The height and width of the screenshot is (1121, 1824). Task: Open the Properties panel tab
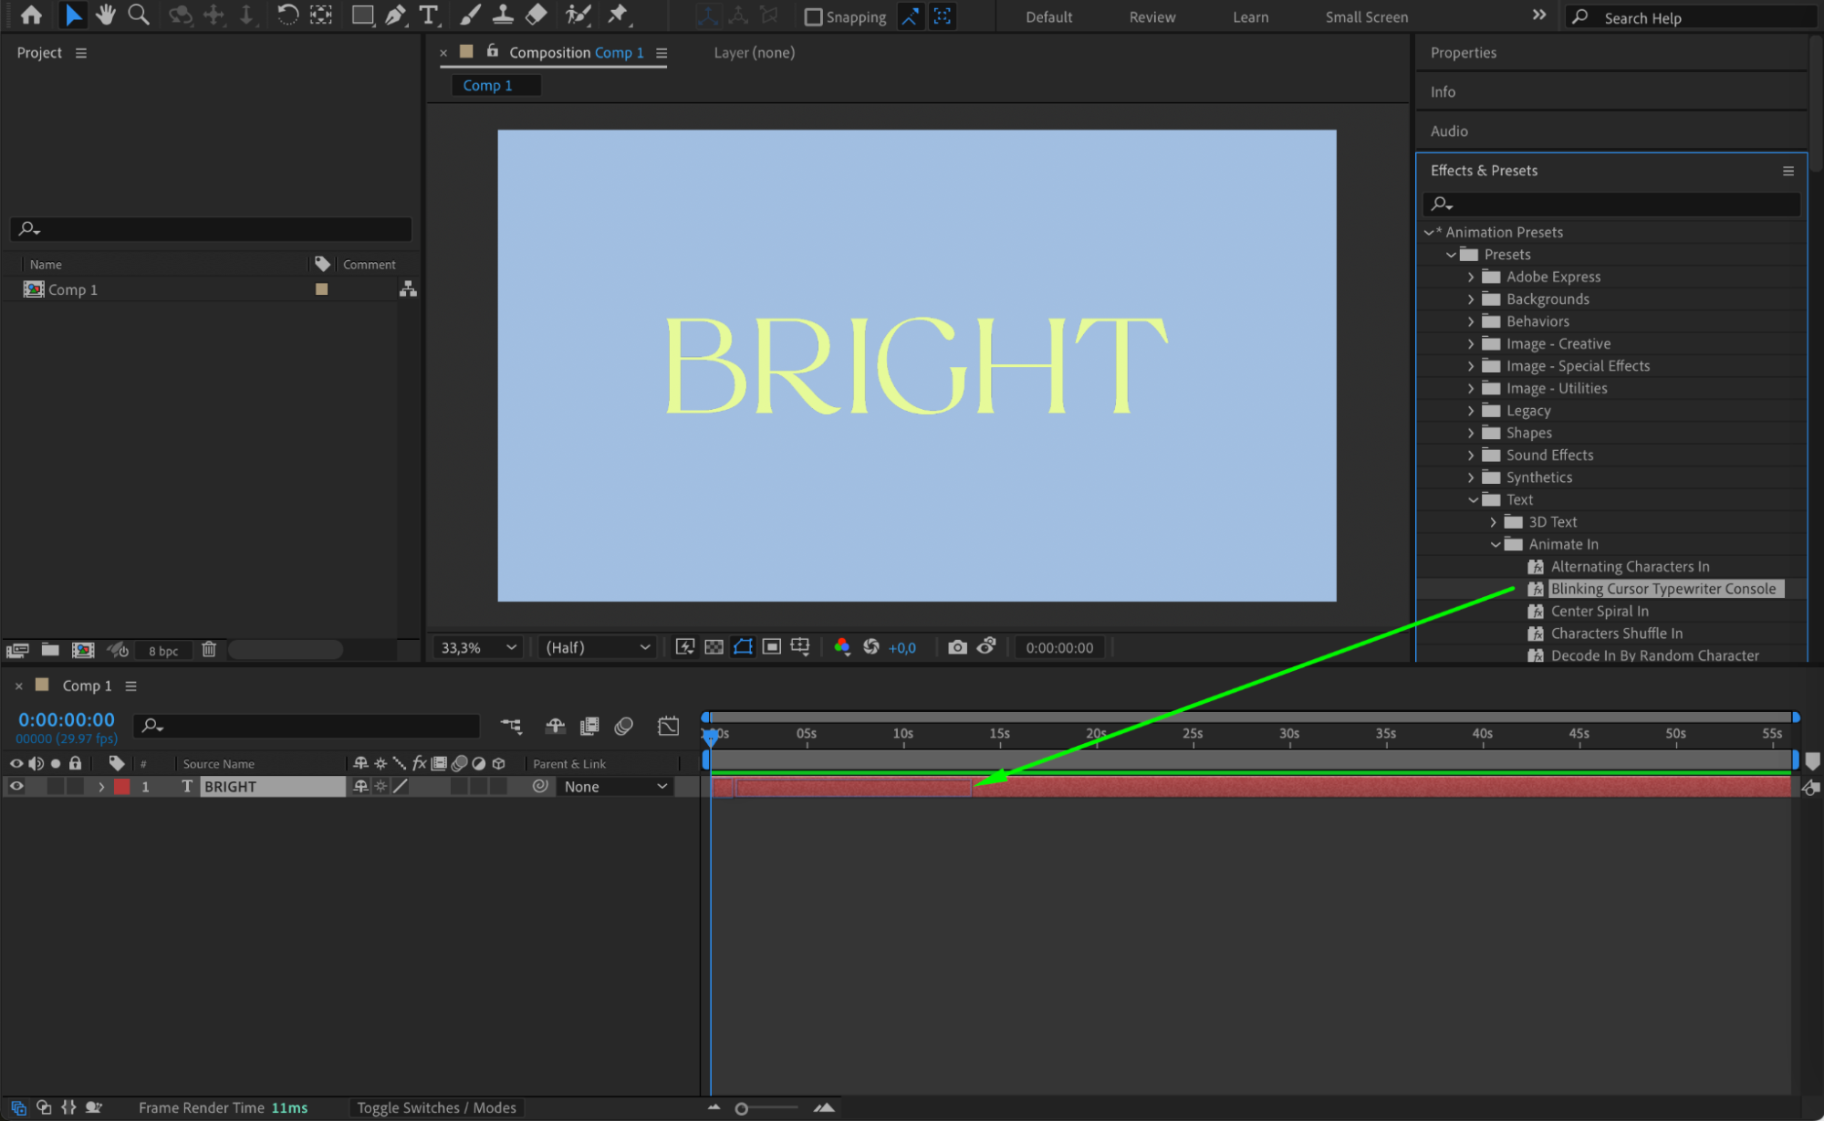tap(1463, 53)
